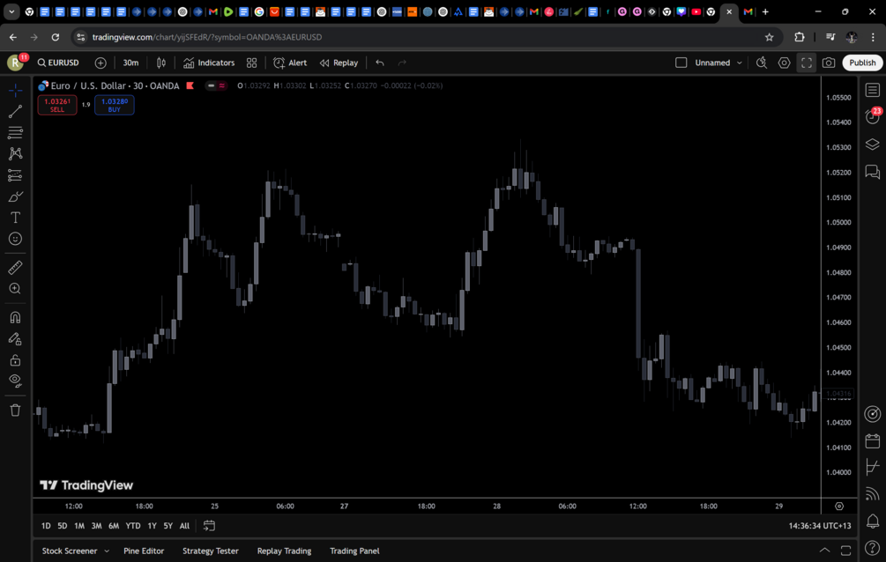Open the forecasting and measurement tools

tap(15, 175)
